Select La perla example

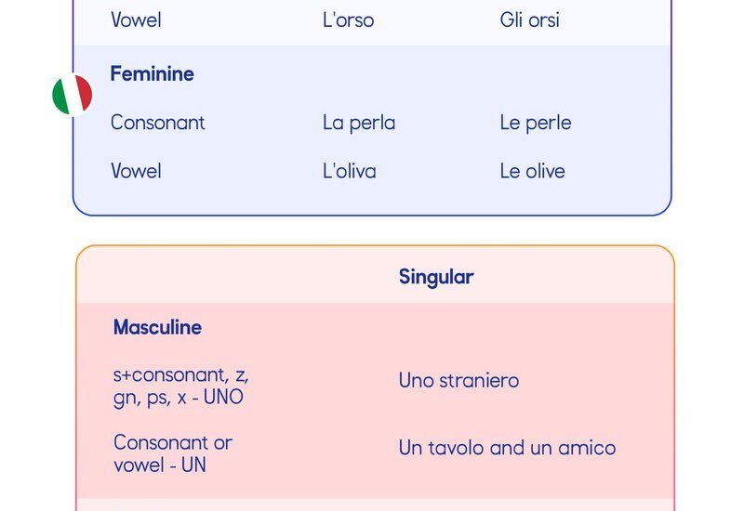(359, 124)
